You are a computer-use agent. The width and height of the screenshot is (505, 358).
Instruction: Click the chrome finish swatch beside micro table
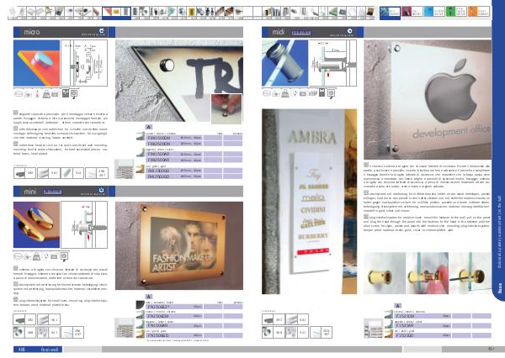tap(140, 136)
